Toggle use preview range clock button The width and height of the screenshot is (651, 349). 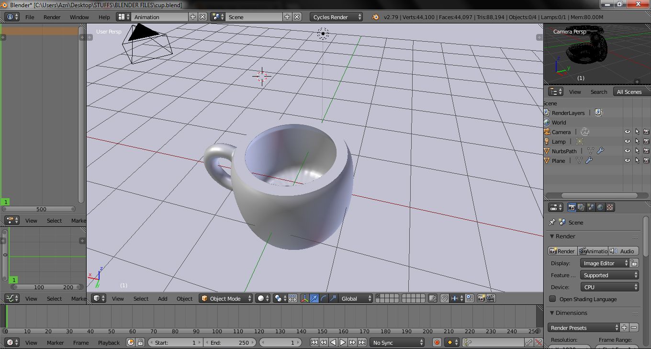coord(131,342)
